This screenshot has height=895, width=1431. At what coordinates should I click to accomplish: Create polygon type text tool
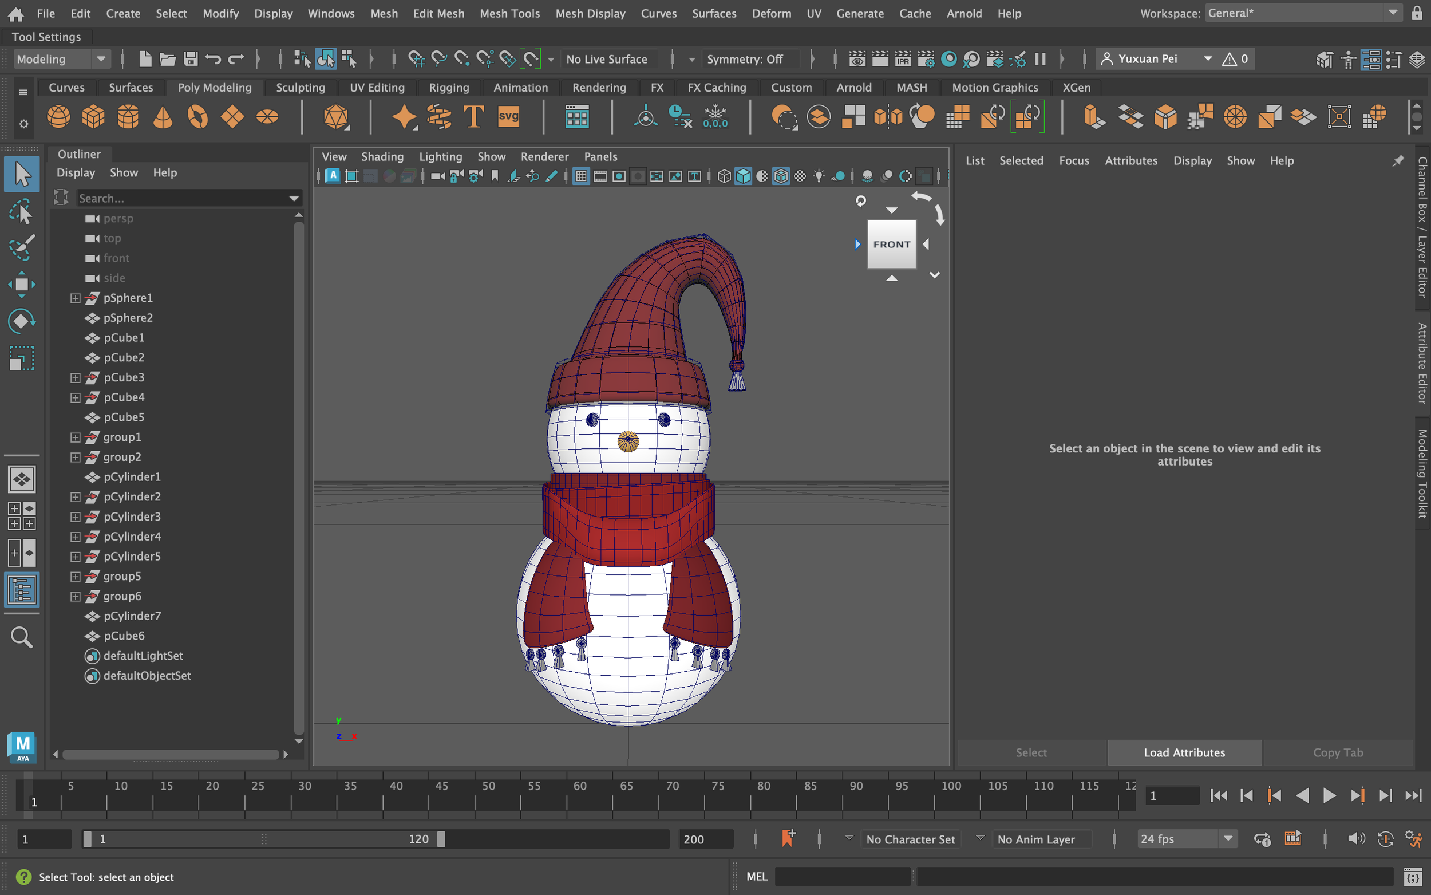[x=473, y=117]
